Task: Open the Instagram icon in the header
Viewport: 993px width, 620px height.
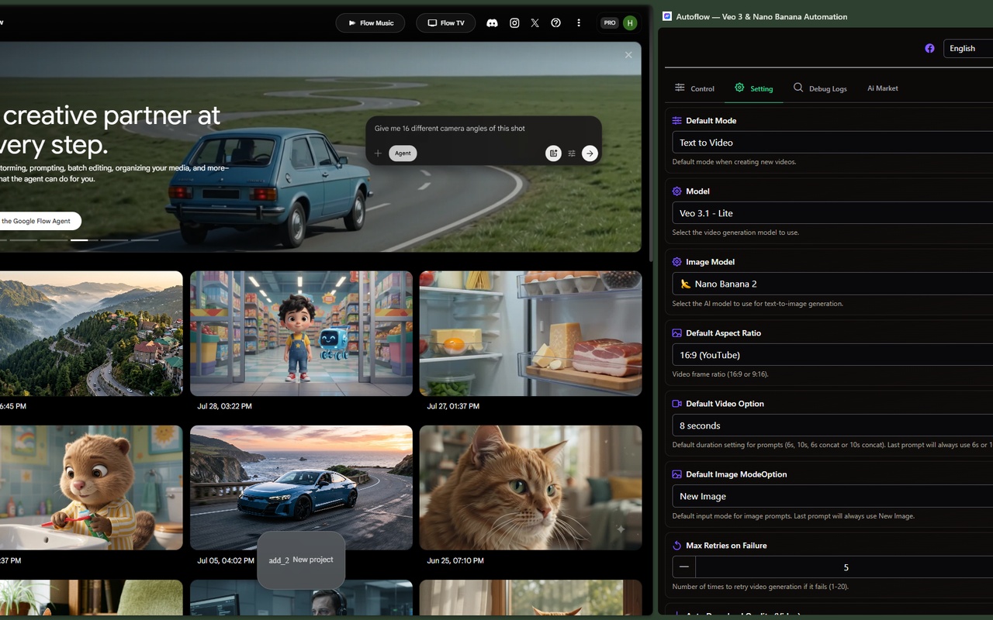Action: click(x=514, y=23)
